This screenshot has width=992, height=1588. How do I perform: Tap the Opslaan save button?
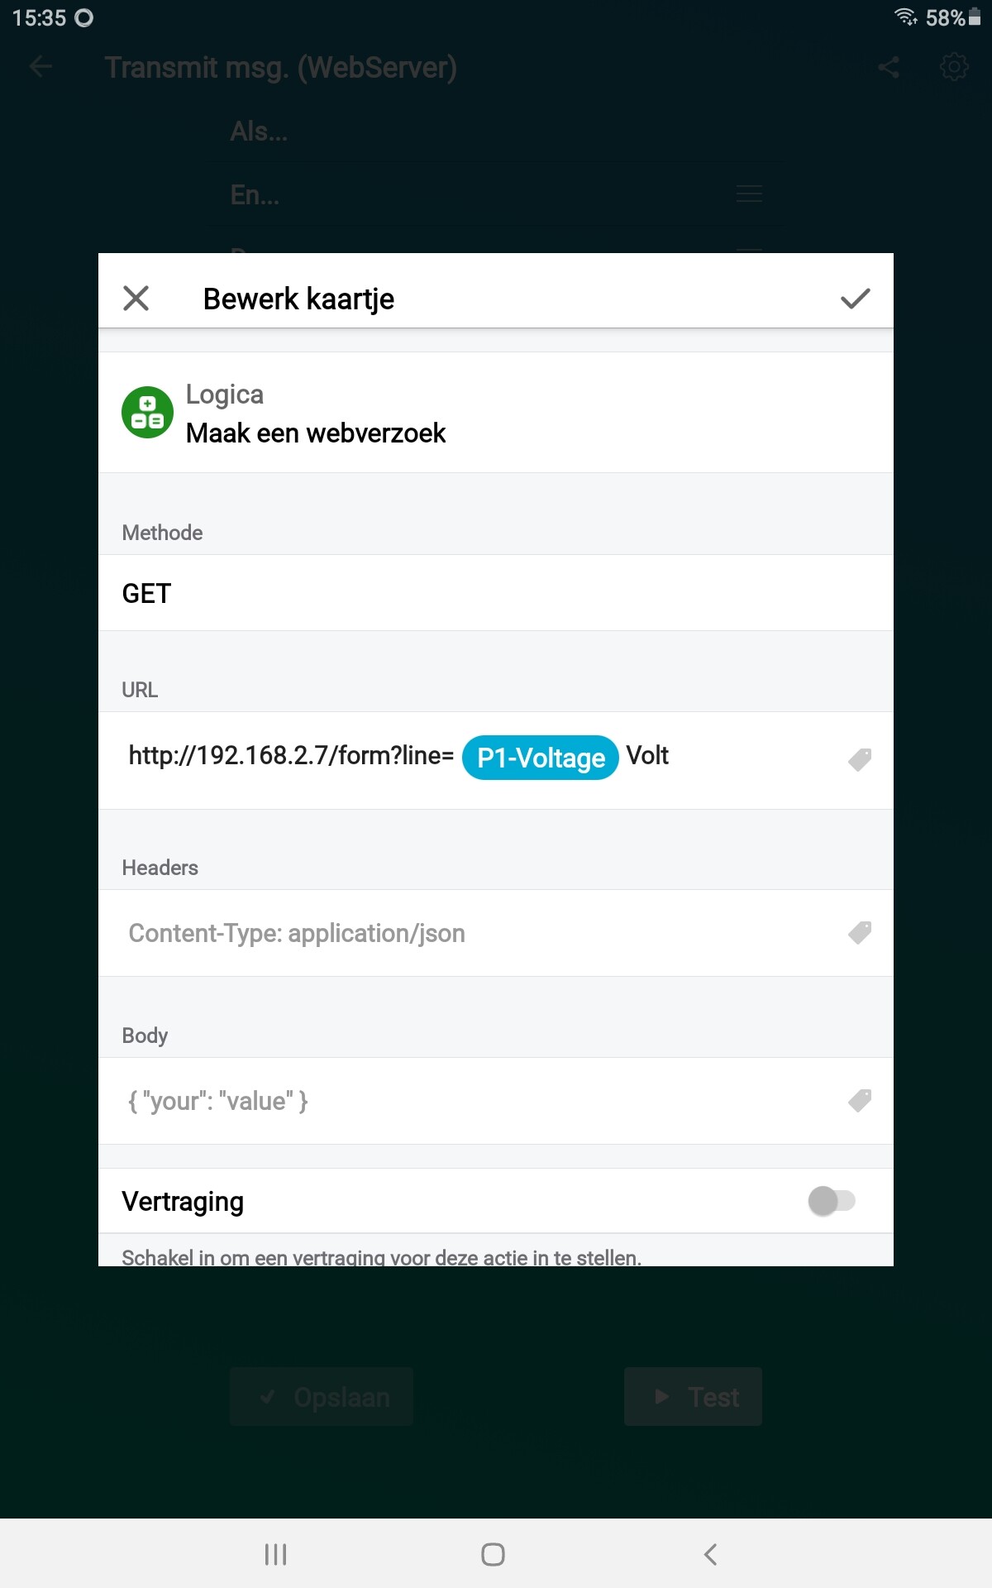point(322,1396)
